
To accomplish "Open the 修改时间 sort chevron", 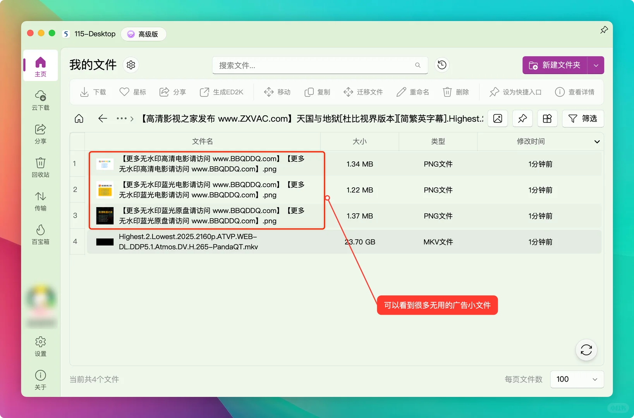I will click(x=596, y=141).
